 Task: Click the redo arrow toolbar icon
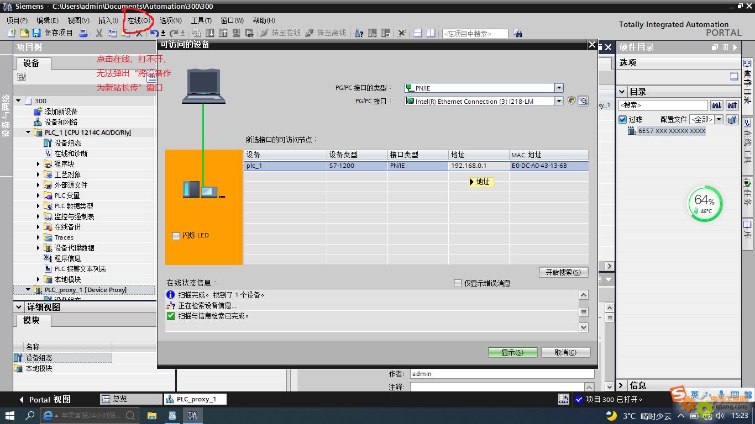coord(174,33)
